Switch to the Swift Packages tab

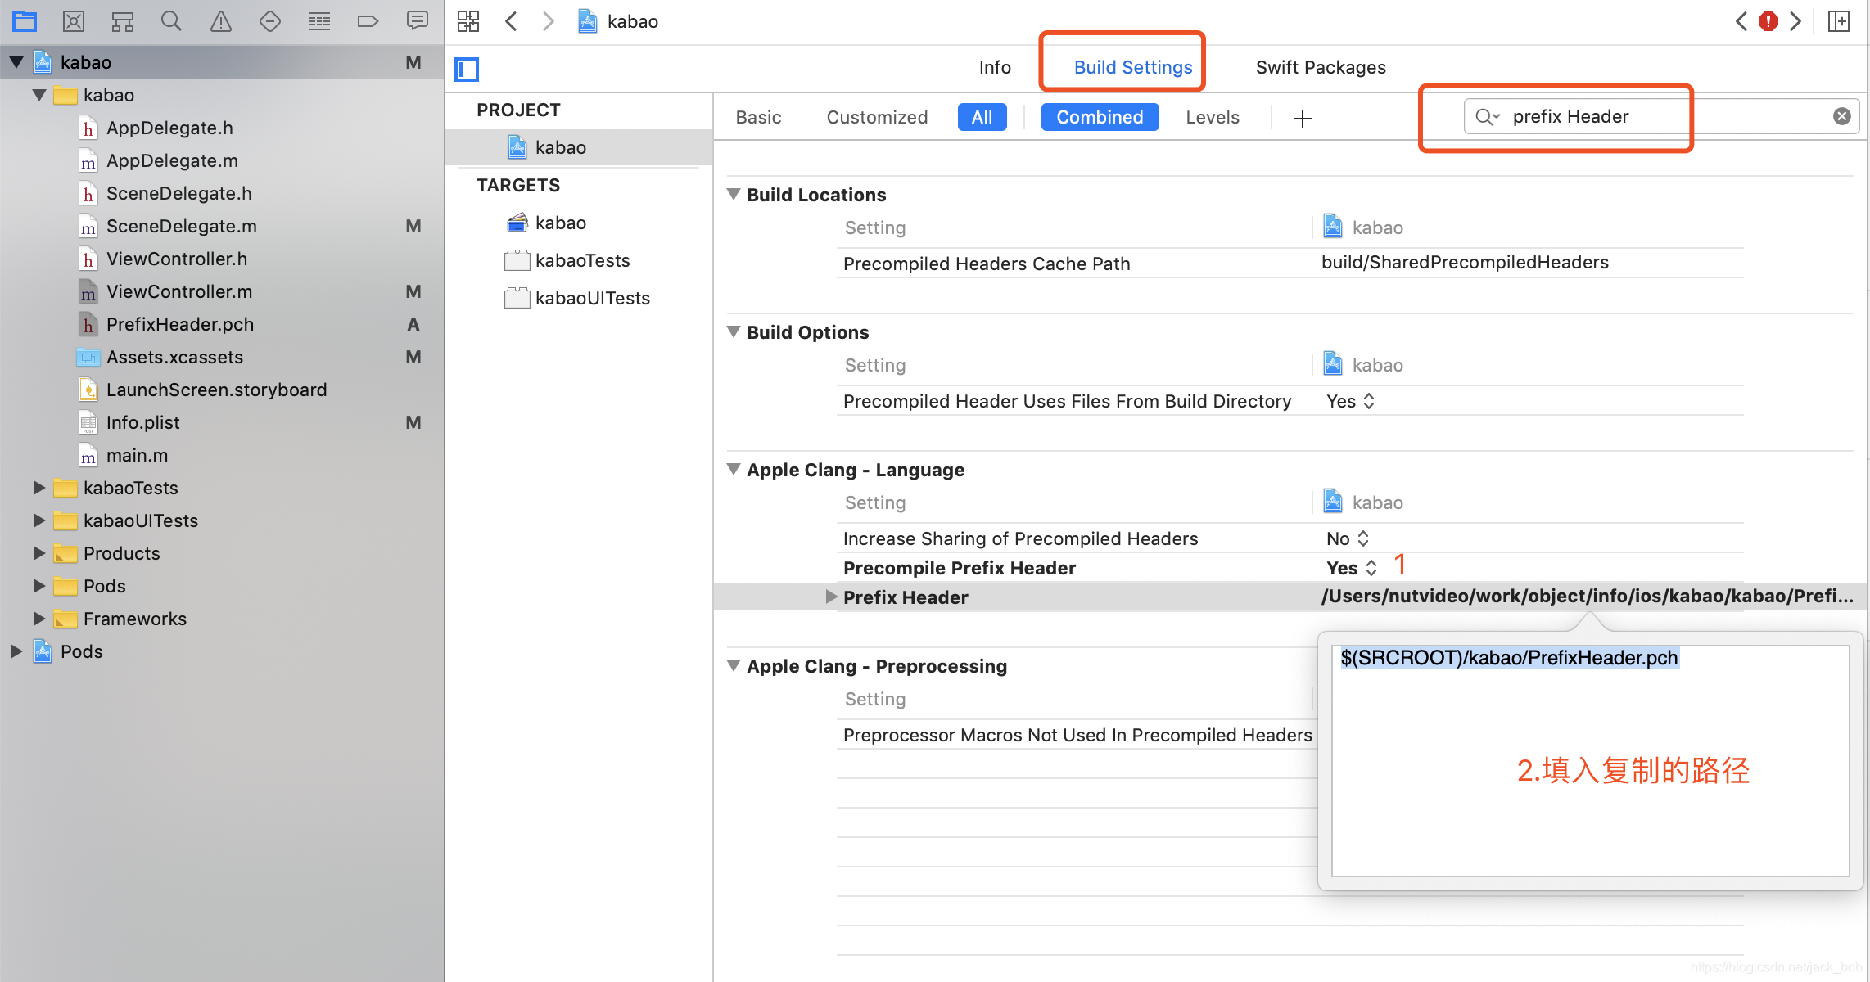[x=1321, y=67]
